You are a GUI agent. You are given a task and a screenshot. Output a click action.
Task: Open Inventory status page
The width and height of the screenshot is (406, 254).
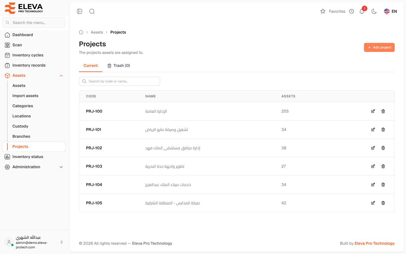pos(34,157)
